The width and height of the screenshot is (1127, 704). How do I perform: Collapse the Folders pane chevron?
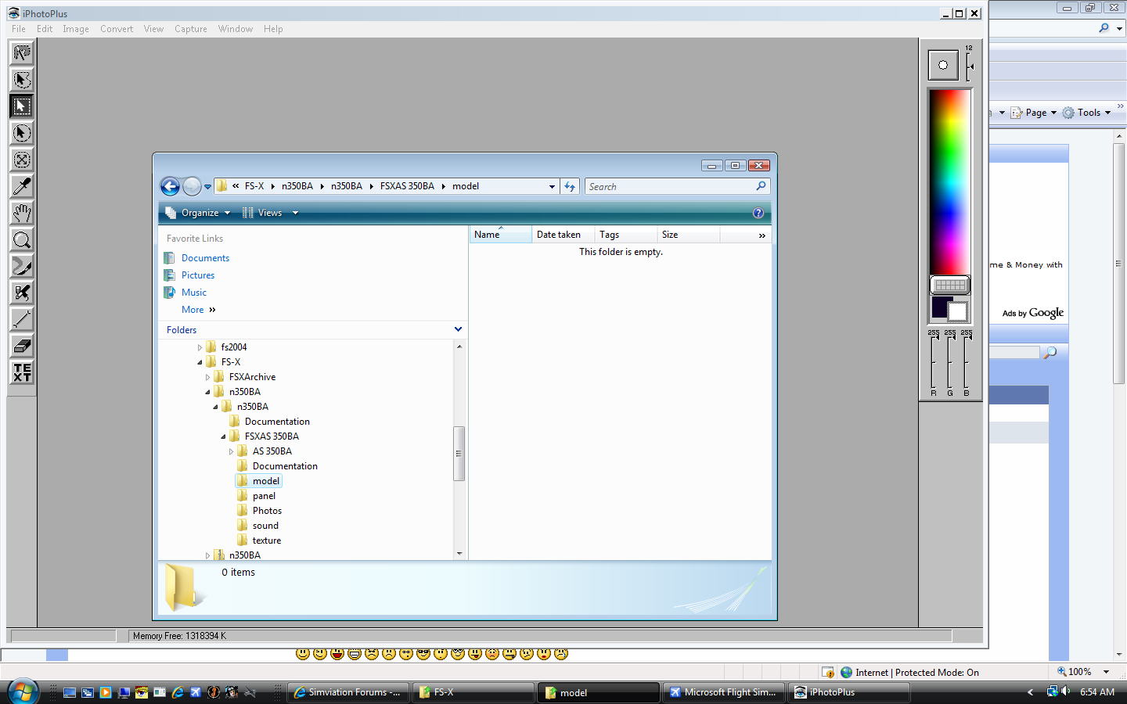(x=458, y=329)
